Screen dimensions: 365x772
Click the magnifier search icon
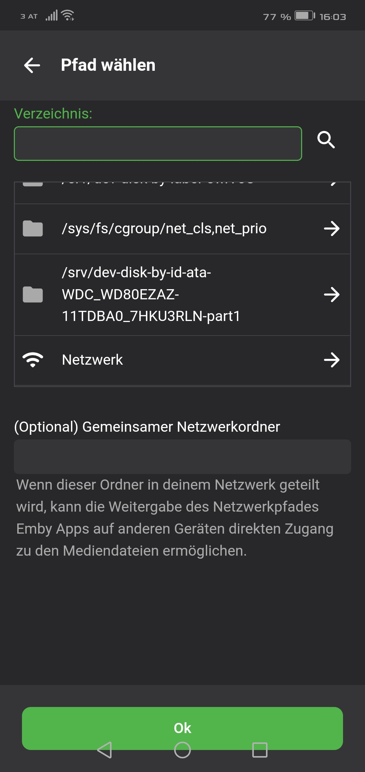(326, 140)
